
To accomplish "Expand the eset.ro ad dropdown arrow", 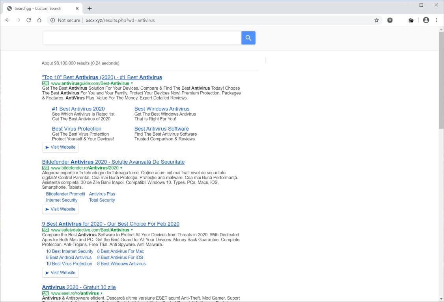I will pyautogui.click(x=101, y=293).
